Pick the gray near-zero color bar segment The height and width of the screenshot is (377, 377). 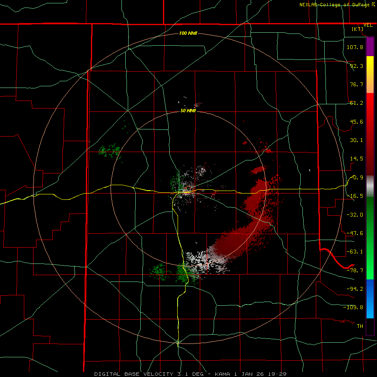click(x=370, y=186)
